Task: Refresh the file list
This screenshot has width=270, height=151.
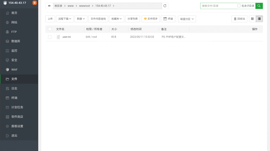Action: pyautogui.click(x=165, y=6)
